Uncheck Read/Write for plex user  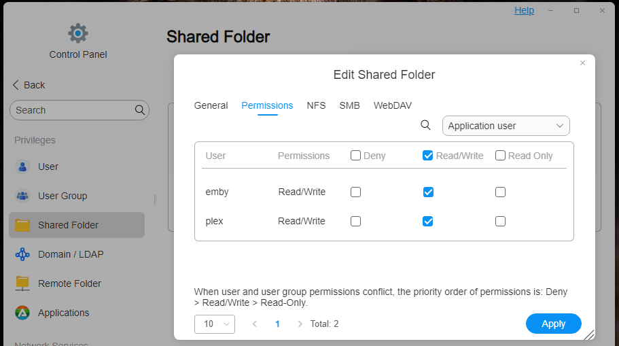[x=428, y=221]
